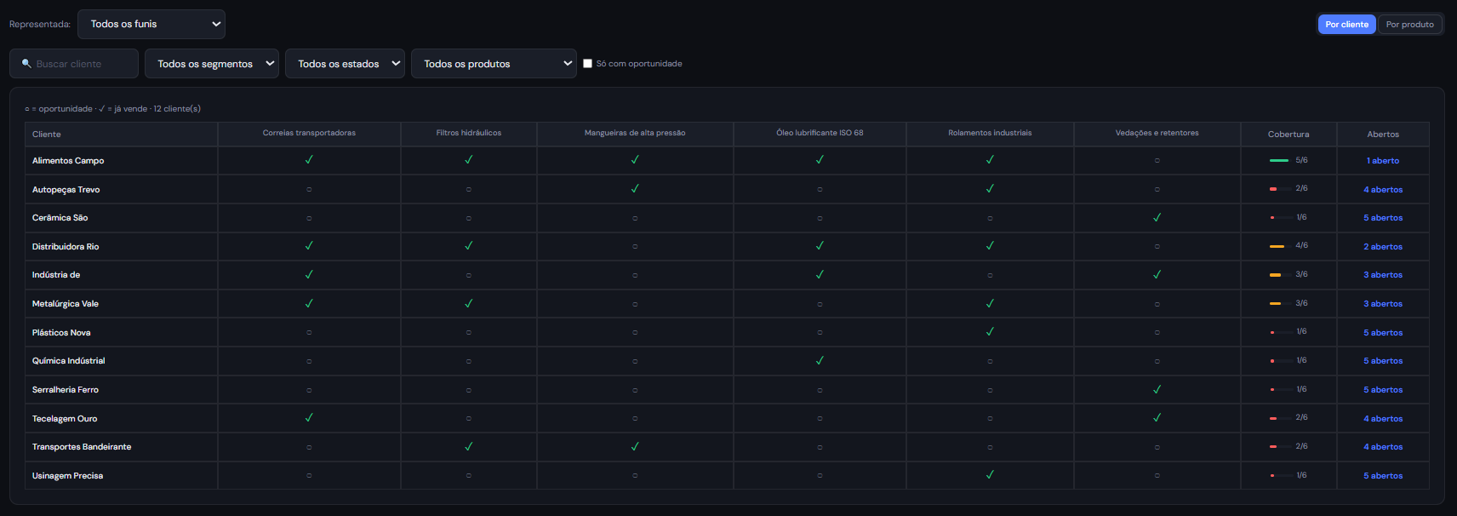Open '3 abertos' link for Metalúrgica Vale

[x=1383, y=304]
